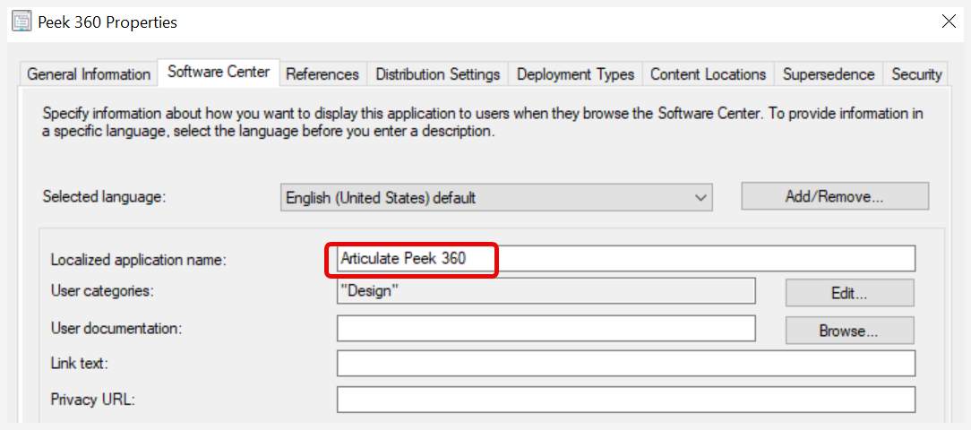Click the Peek 360 Properties title icon

[22, 23]
